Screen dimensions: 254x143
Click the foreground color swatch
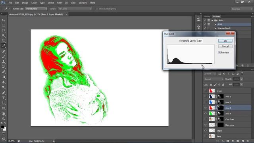(x=2, y=127)
